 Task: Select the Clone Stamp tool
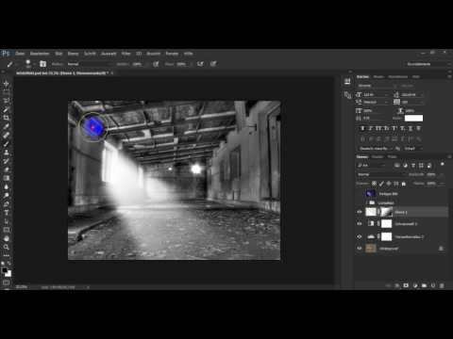[6, 153]
